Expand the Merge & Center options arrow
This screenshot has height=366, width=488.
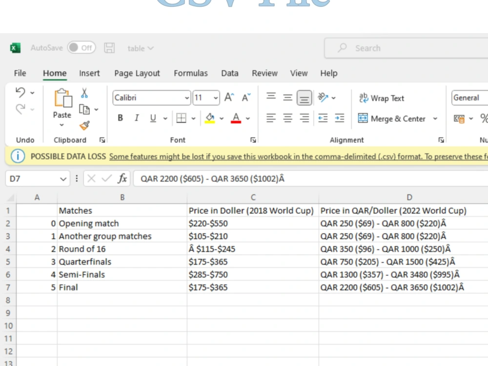(x=435, y=119)
